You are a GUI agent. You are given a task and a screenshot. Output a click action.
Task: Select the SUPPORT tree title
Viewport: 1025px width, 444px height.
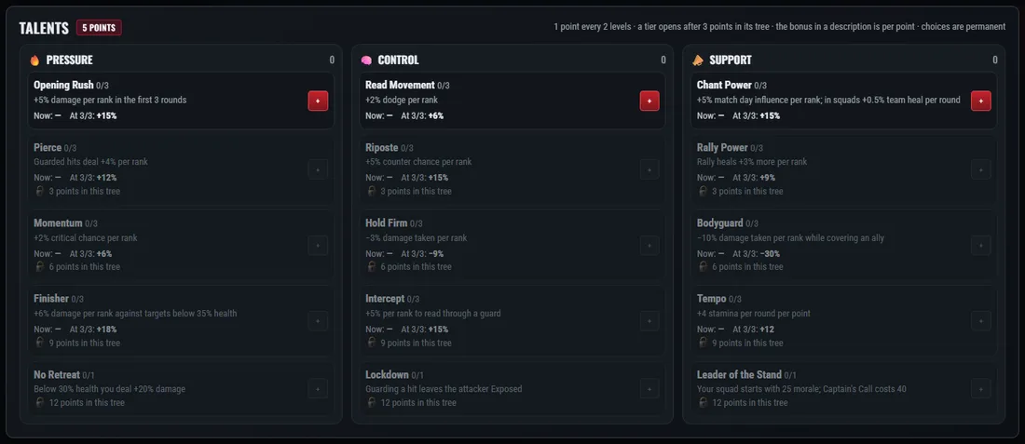coord(731,61)
